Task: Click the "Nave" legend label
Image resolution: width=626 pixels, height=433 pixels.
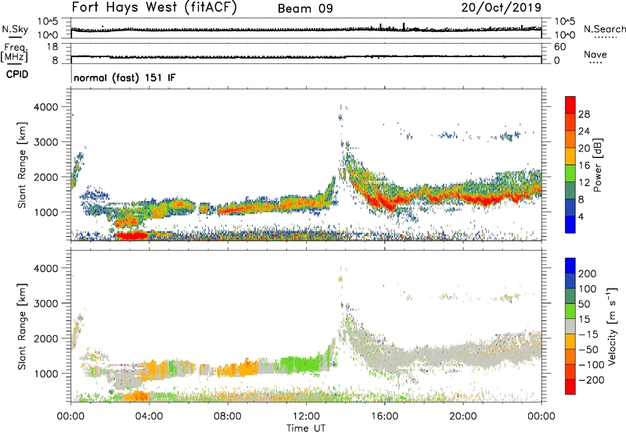Action: (x=595, y=55)
